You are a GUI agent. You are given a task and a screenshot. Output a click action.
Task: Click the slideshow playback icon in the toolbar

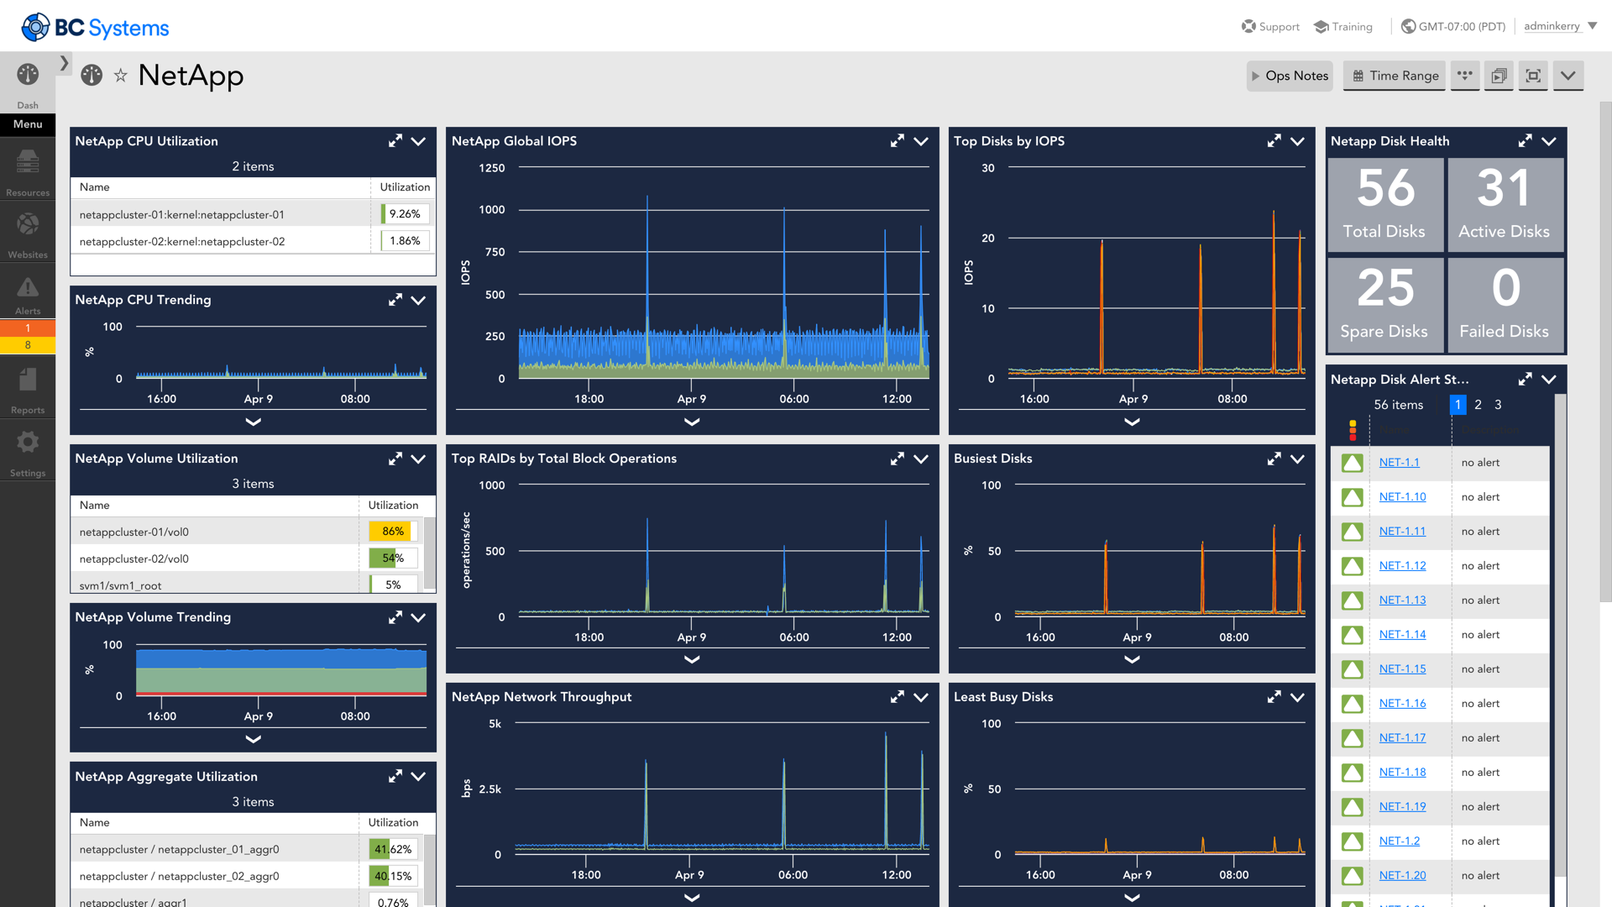pyautogui.click(x=1499, y=76)
